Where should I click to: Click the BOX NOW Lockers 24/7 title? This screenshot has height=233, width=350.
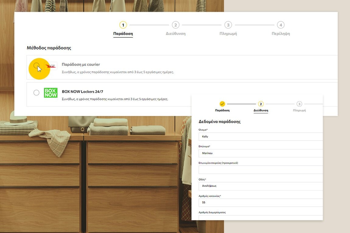click(x=84, y=91)
